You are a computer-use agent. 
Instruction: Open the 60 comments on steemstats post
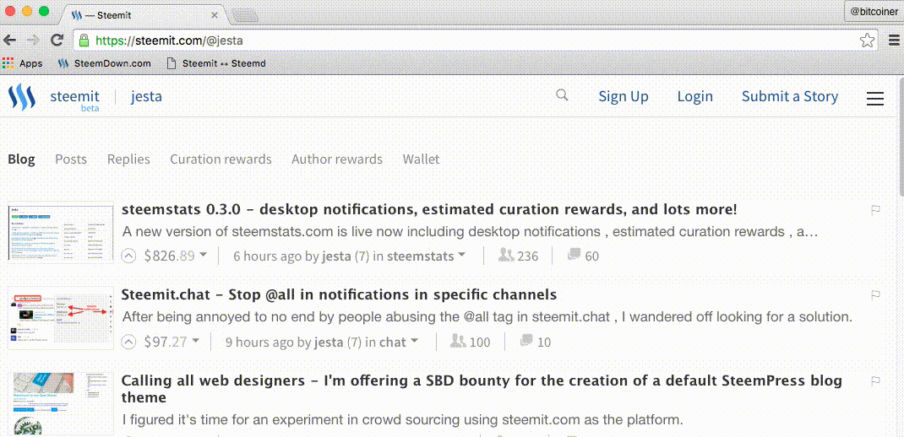coord(584,256)
